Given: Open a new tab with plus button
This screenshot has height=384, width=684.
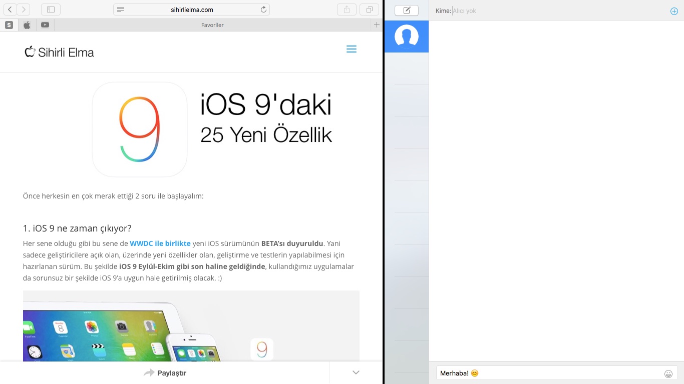Looking at the screenshot, I should click(377, 25).
